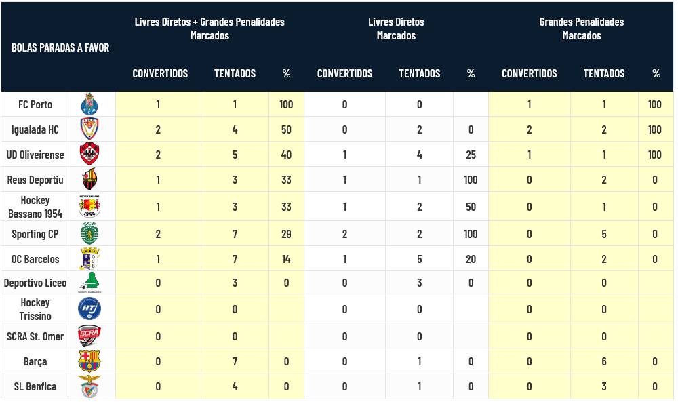The height and width of the screenshot is (402, 678).
Task: Click "Livres Diretos + Grandes Penalidades Marcados" header
Action: (210, 28)
